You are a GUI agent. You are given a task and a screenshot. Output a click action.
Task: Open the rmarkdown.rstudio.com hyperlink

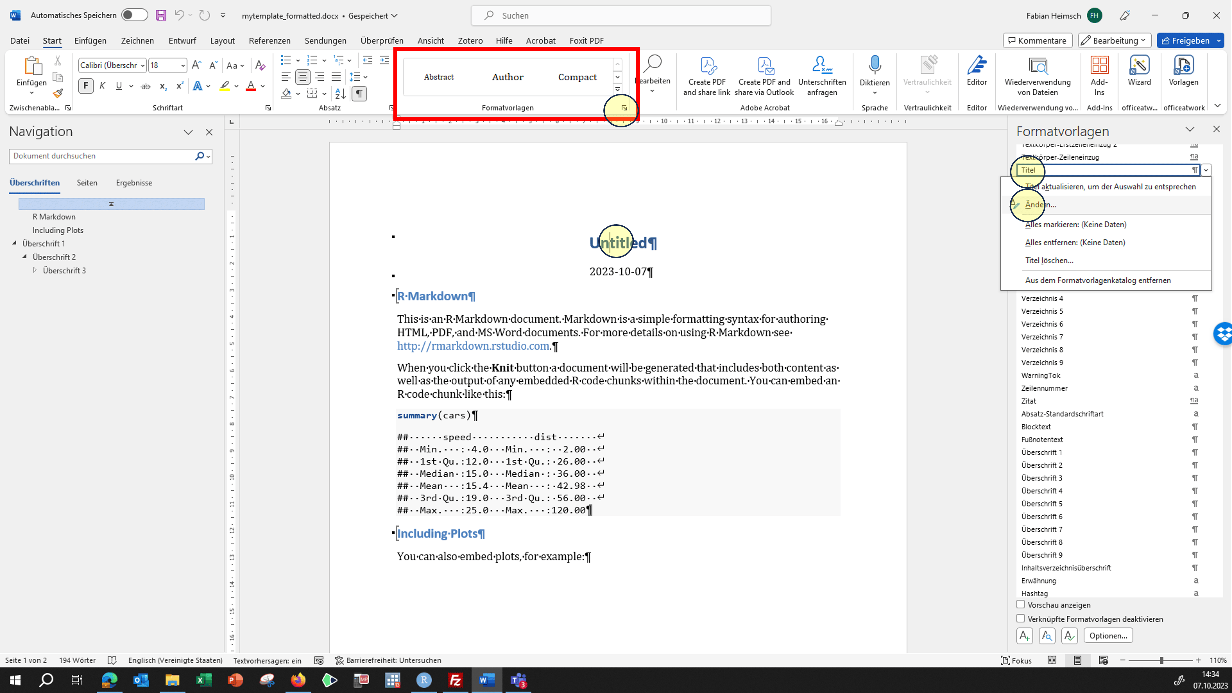473,346
